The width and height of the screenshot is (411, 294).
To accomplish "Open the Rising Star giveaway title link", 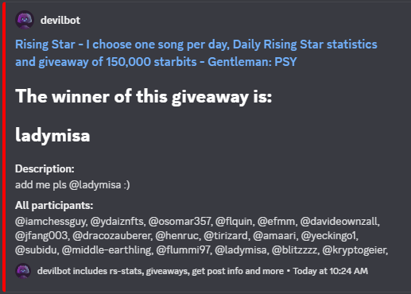I will pos(196,53).
